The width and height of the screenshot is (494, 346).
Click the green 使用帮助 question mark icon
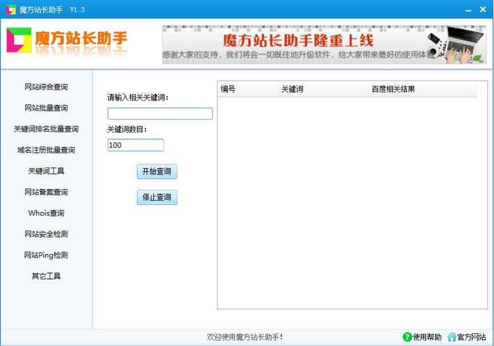click(x=407, y=337)
